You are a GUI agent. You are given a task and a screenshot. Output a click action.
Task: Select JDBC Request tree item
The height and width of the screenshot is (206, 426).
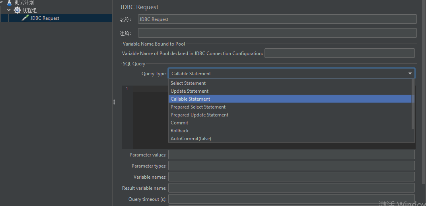coord(45,18)
